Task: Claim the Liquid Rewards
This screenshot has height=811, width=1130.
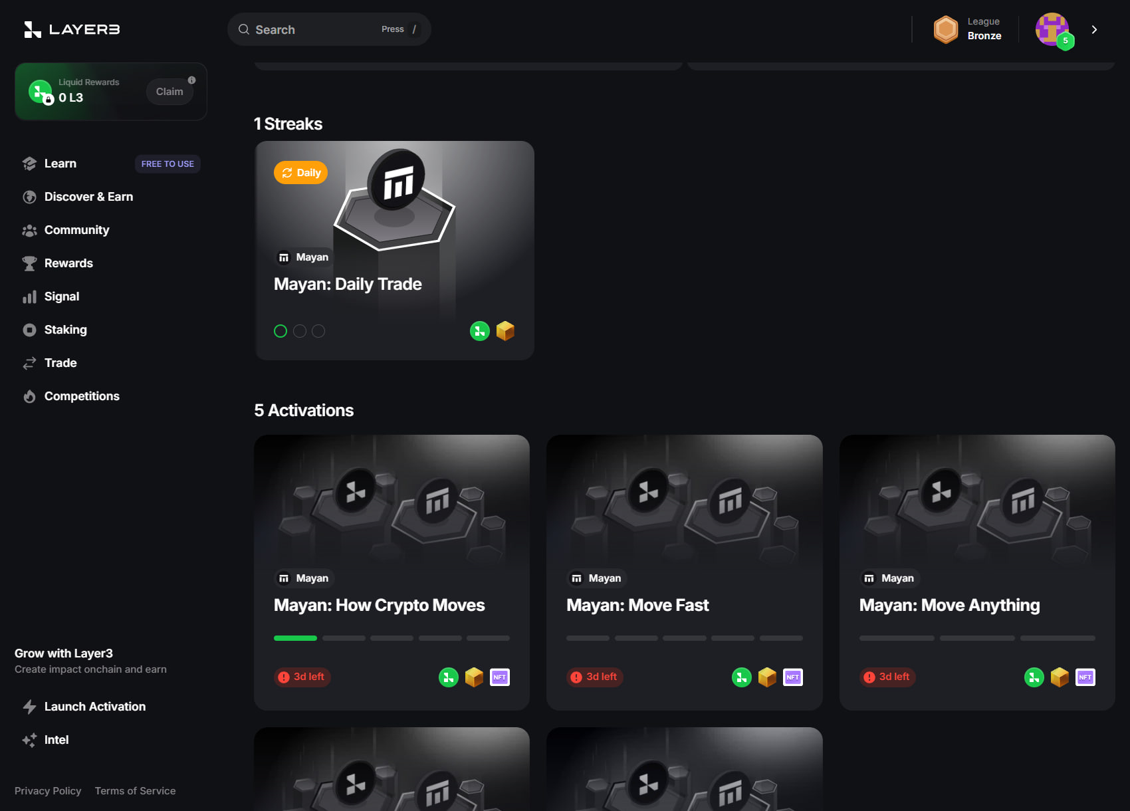Action: click(169, 92)
